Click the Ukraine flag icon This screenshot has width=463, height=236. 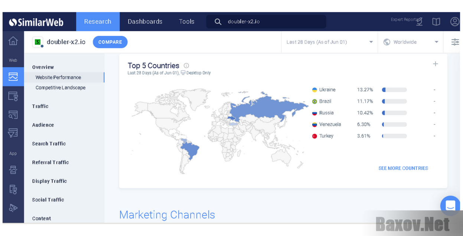click(x=314, y=90)
